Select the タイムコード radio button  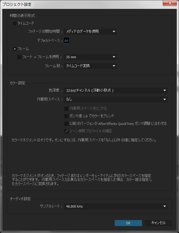15,24
